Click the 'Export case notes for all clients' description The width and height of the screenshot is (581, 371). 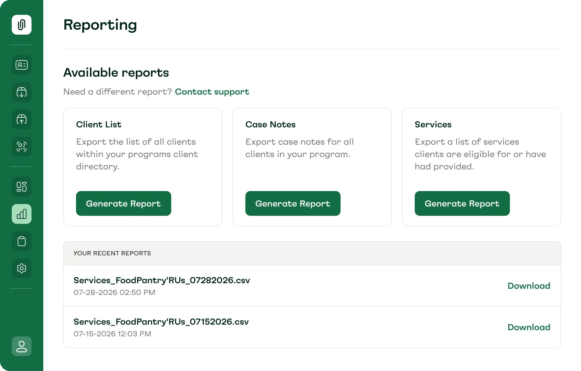(x=299, y=148)
